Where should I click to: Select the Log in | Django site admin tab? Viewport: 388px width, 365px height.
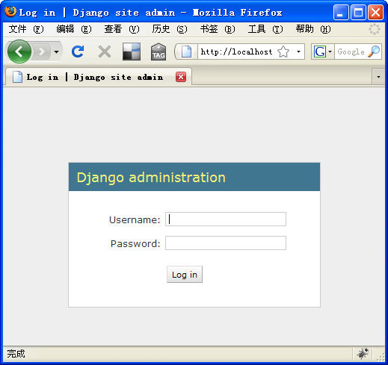99,77
